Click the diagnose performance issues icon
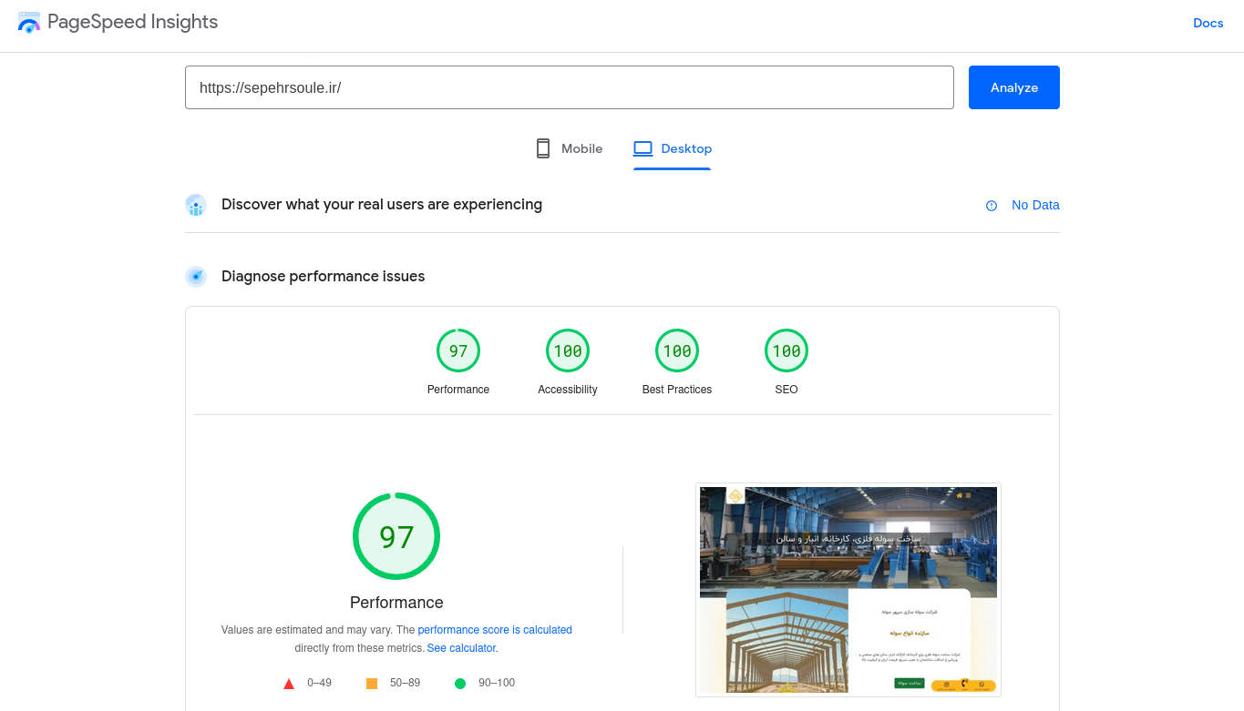This screenshot has height=711, width=1244. (196, 277)
